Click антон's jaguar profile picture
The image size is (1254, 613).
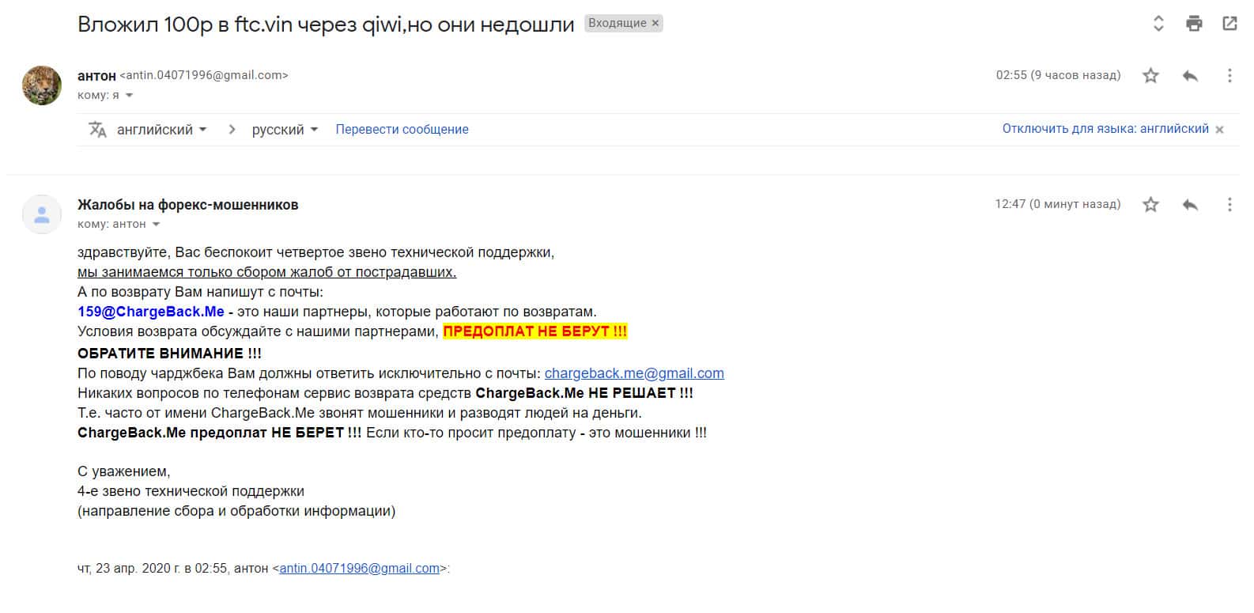point(42,85)
